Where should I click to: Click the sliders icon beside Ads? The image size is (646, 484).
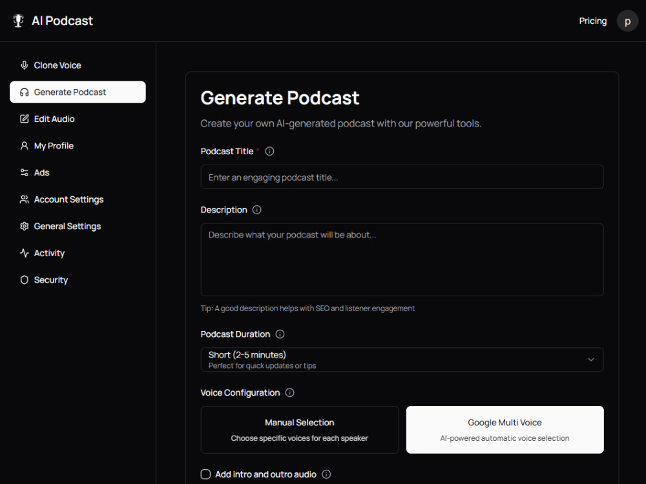[25, 172]
